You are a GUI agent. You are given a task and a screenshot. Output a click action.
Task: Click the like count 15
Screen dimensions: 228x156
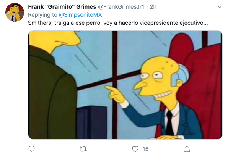[x=145, y=149]
